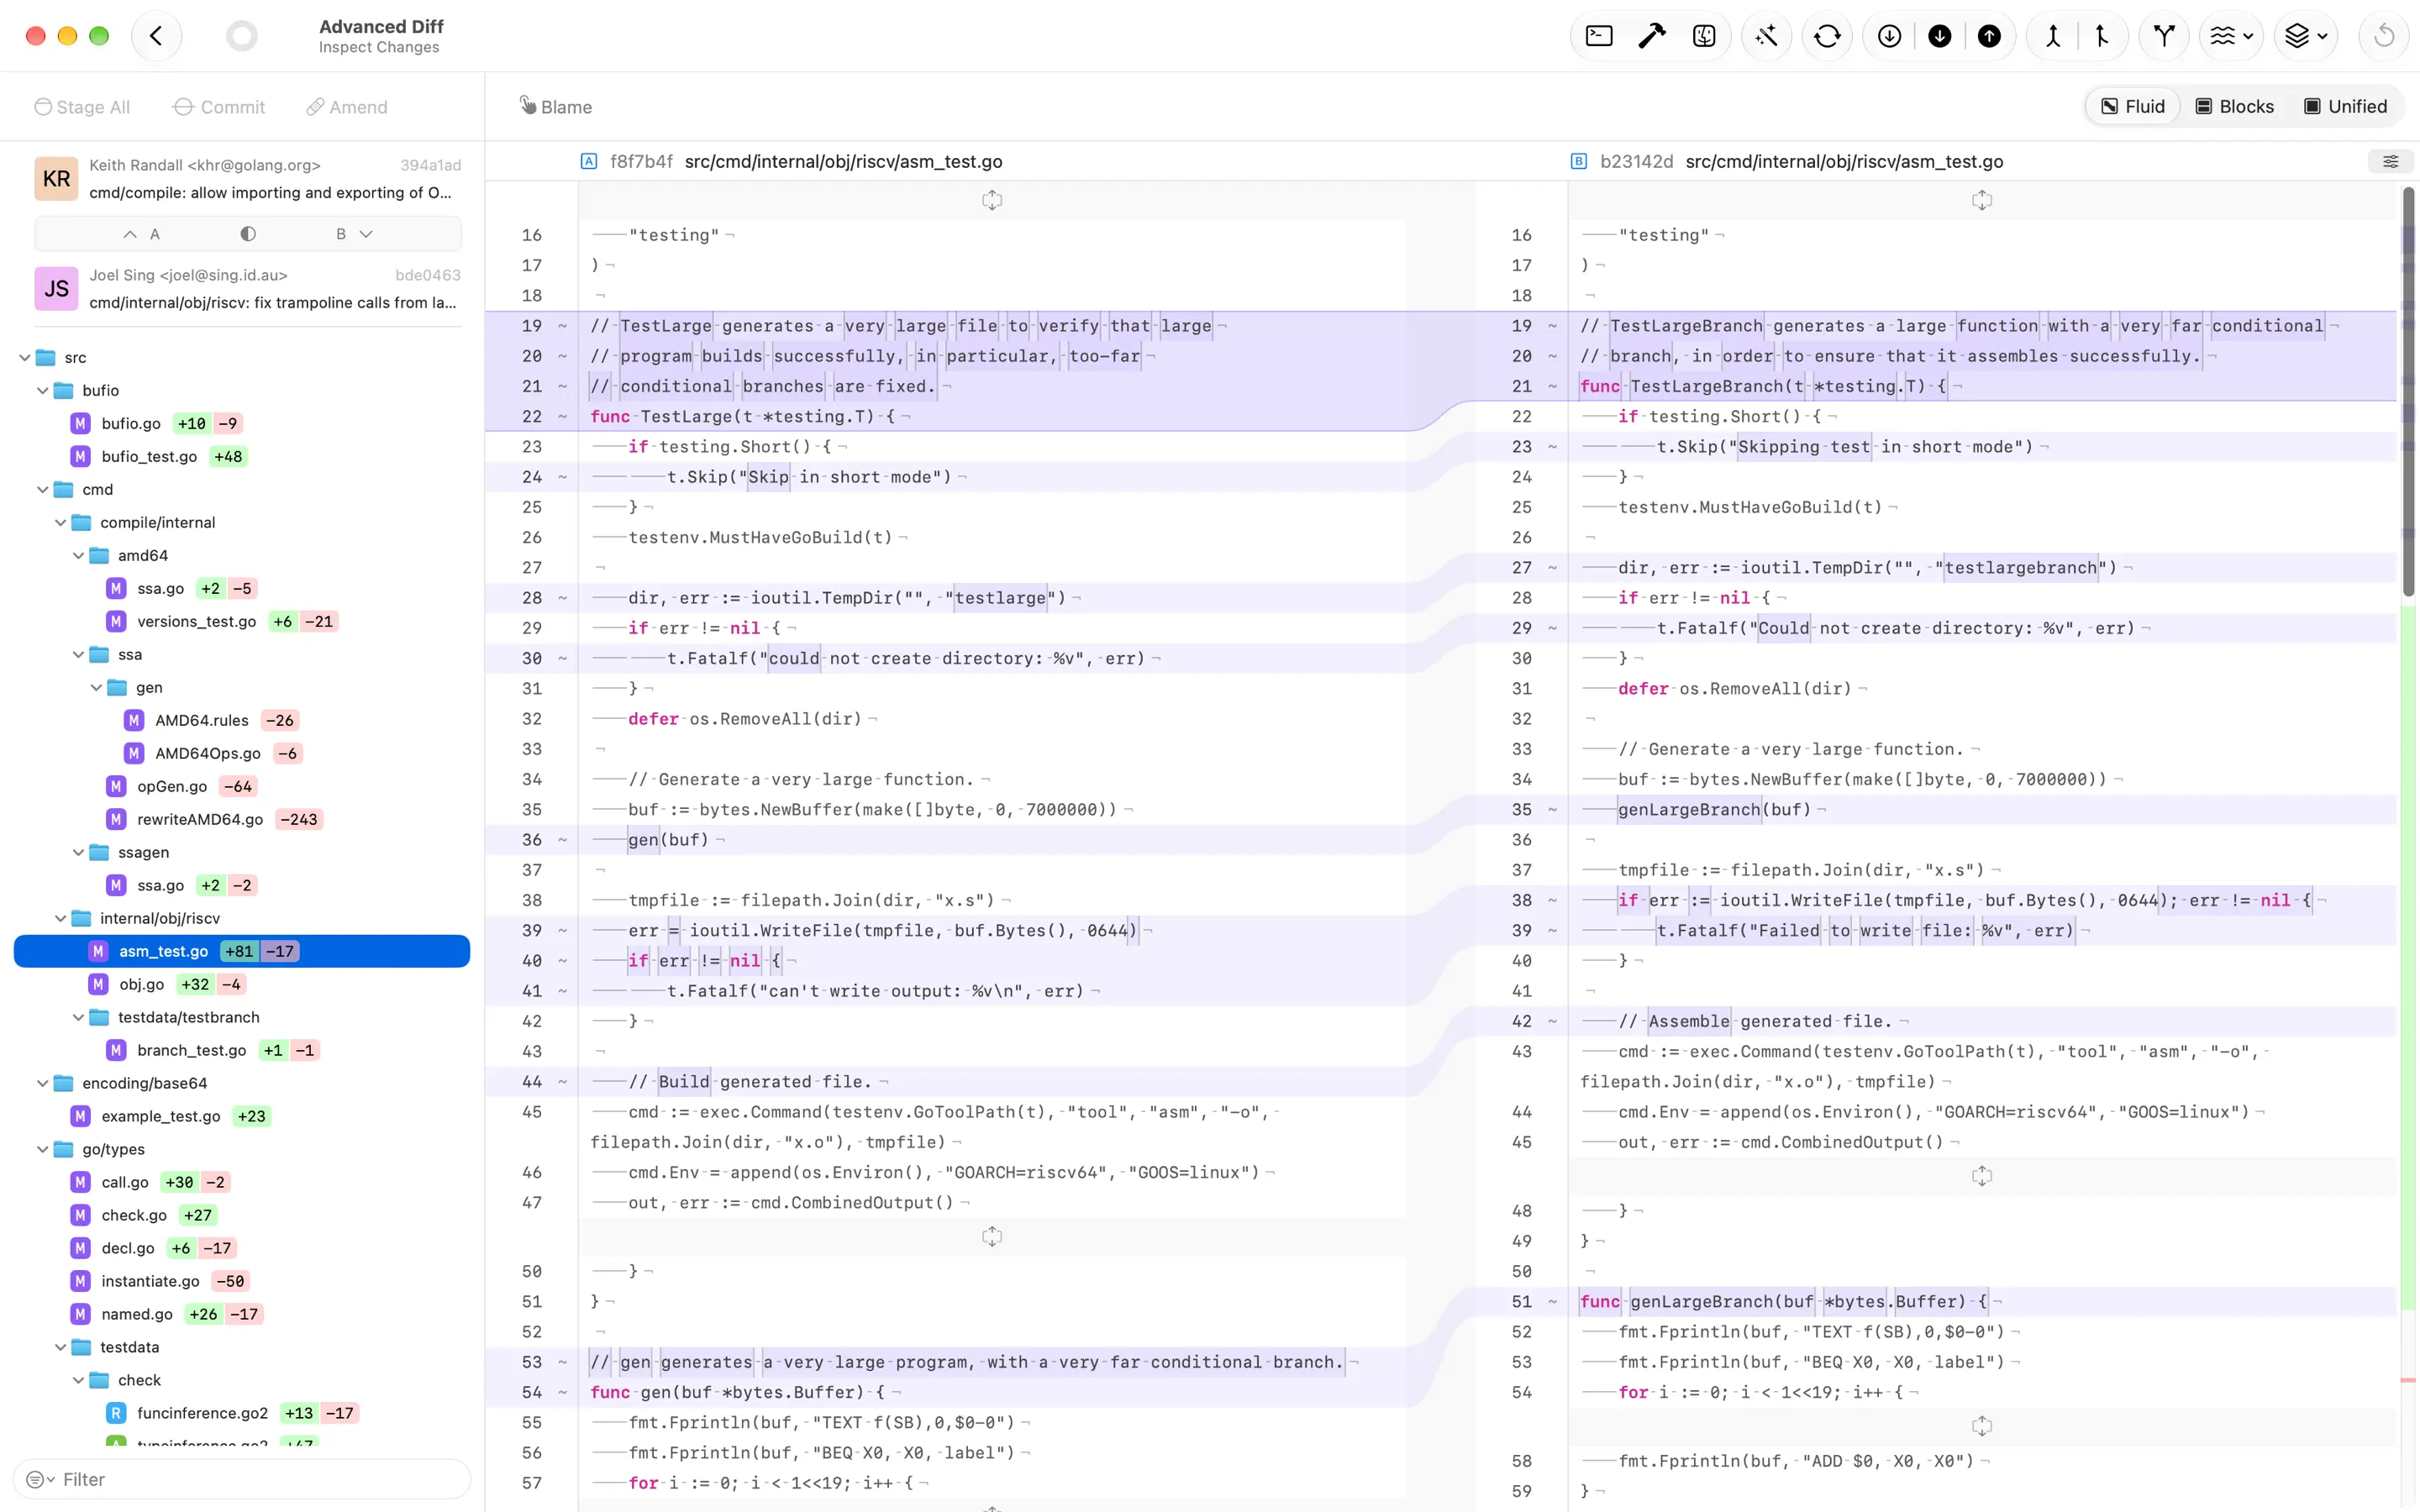
Task: Expand hidden lines above line 16 left pane
Action: point(992,200)
